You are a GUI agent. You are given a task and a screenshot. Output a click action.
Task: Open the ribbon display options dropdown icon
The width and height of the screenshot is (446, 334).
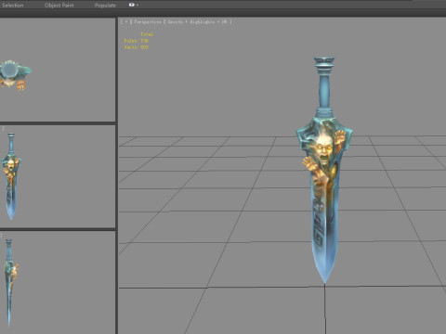pyautogui.click(x=133, y=5)
